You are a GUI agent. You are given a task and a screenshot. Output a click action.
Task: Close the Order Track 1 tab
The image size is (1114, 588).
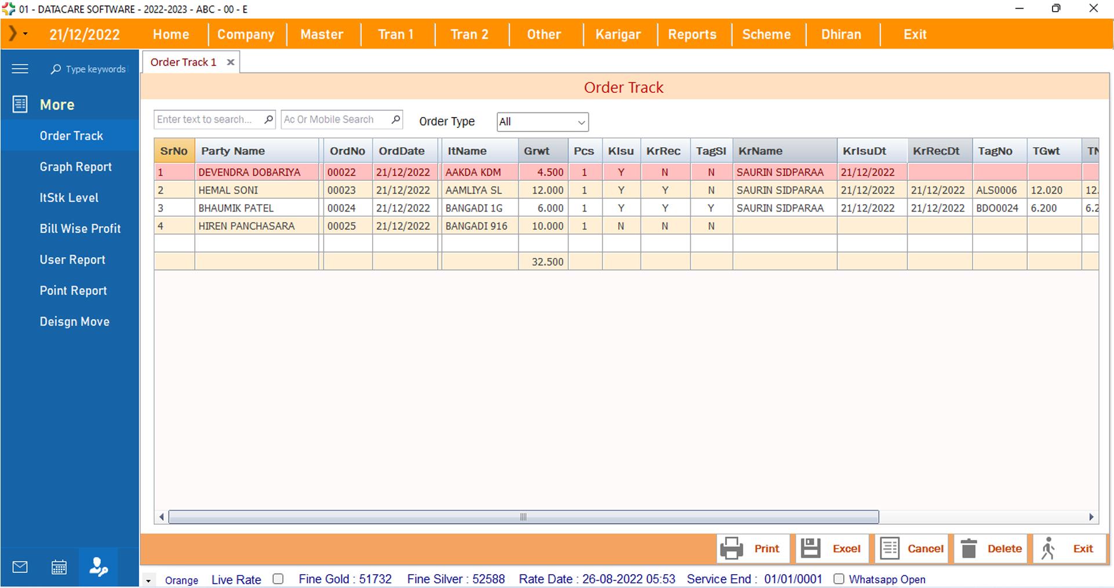tap(231, 62)
